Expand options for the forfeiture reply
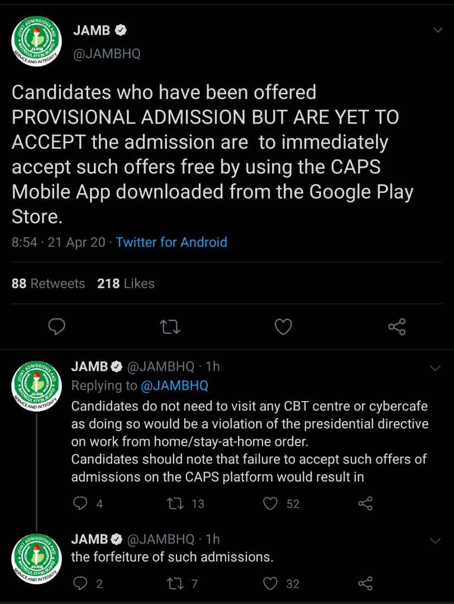The height and width of the screenshot is (604, 454). point(436,541)
